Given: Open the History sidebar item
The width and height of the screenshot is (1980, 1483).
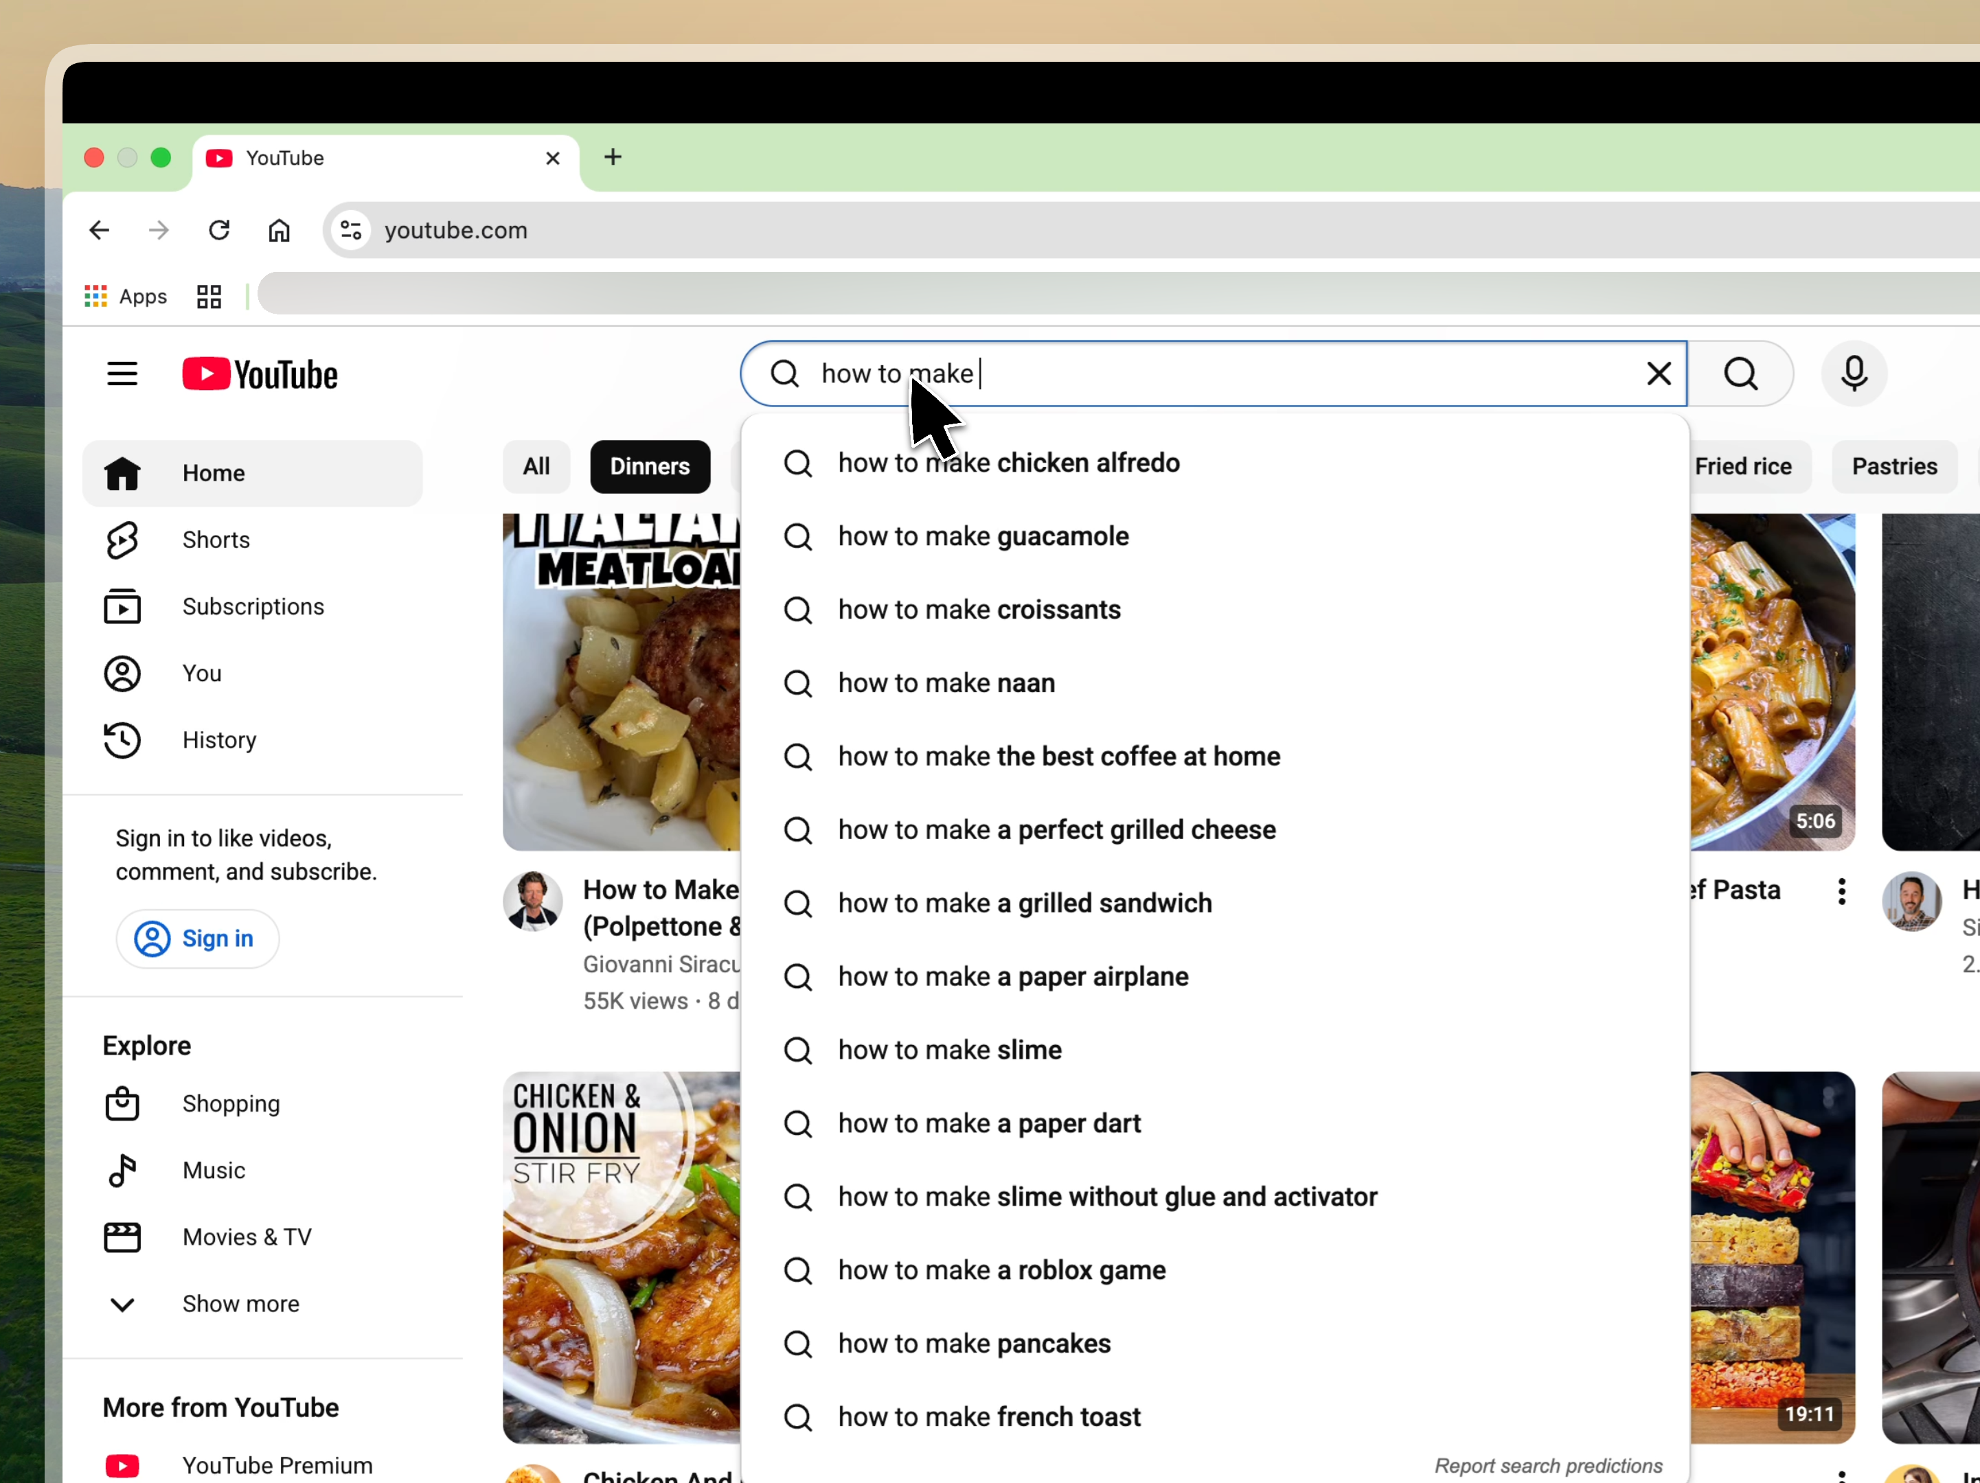Looking at the screenshot, I should click(218, 740).
